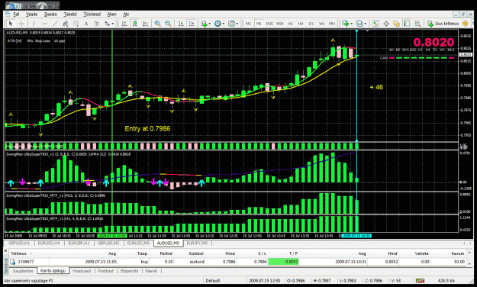The width and height of the screenshot is (477, 287).
Task: Switch chart to candlesticks
Action: [x=135, y=24]
